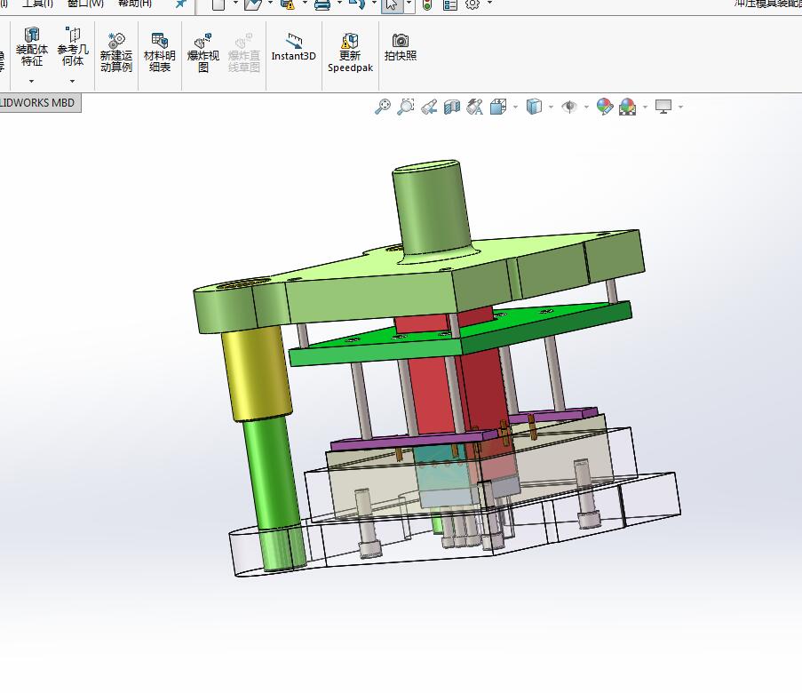Screen dimensions: 802x693
Task: Click 新建运动算例 (New Motion Study)
Action: 116,52
